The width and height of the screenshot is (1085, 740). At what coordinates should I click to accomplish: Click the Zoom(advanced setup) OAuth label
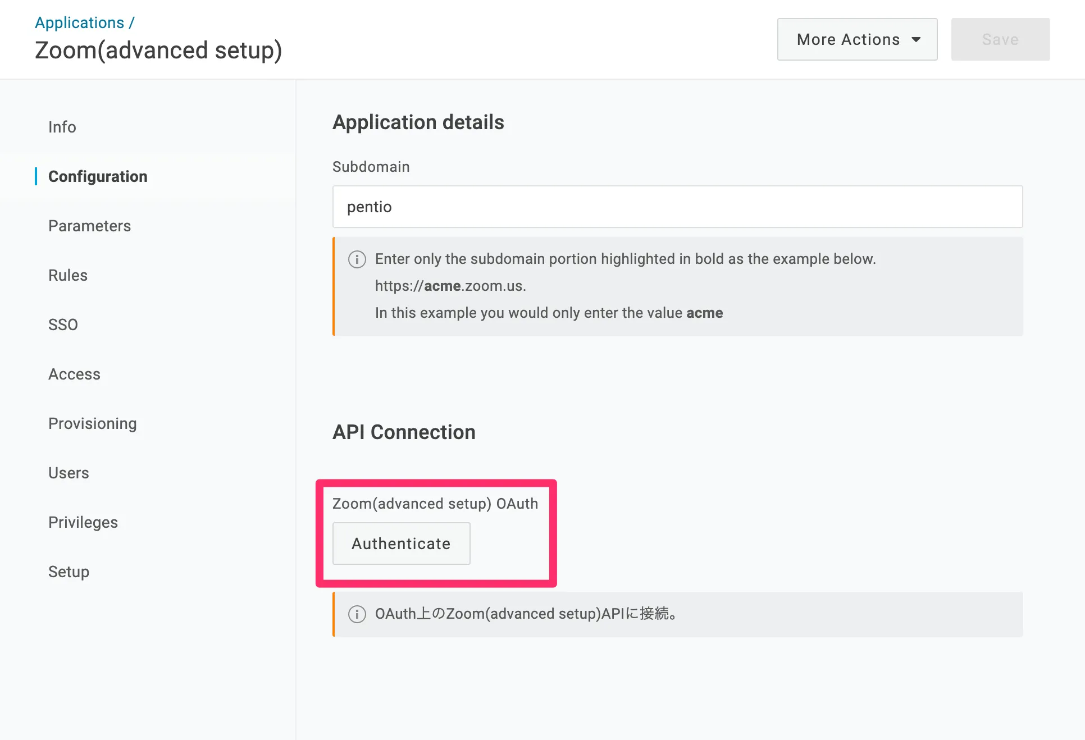coord(435,504)
